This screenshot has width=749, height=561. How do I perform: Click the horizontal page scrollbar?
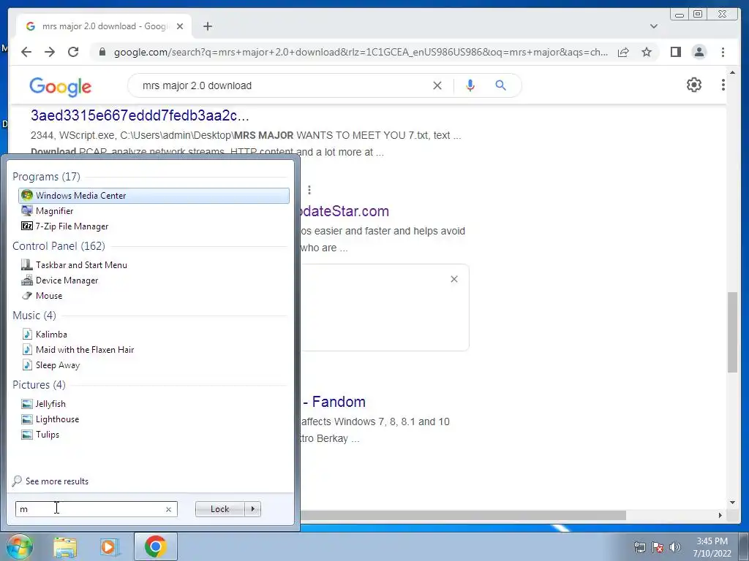tap(462, 515)
